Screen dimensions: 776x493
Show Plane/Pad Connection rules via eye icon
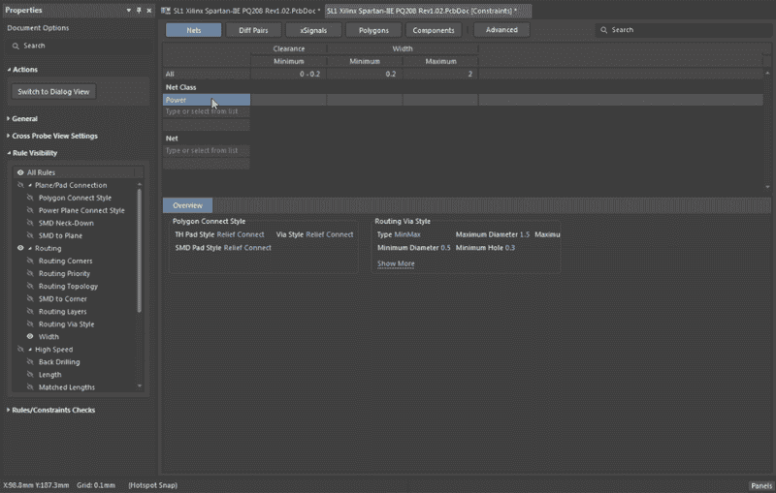(x=20, y=185)
